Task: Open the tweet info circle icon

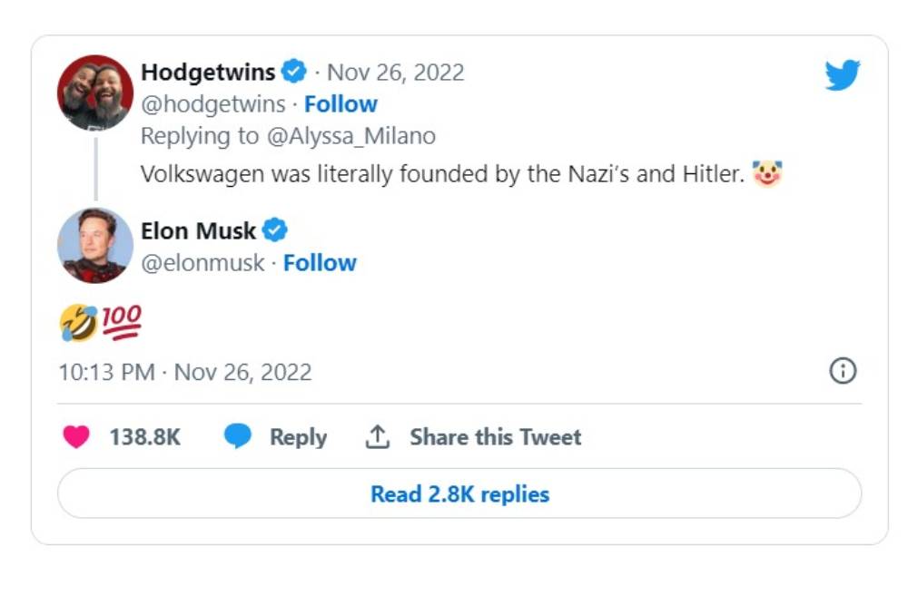Action: [x=844, y=371]
